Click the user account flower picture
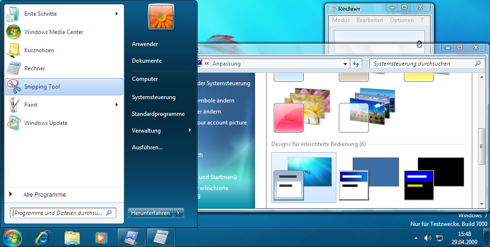 pyautogui.click(x=161, y=17)
